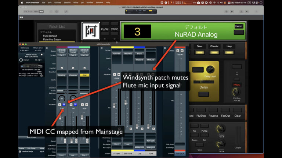Toggle the Analog 1 strip Input Ctrl phase icon
Image resolution: width=282 pixels, height=158 pixels.
(62, 68)
